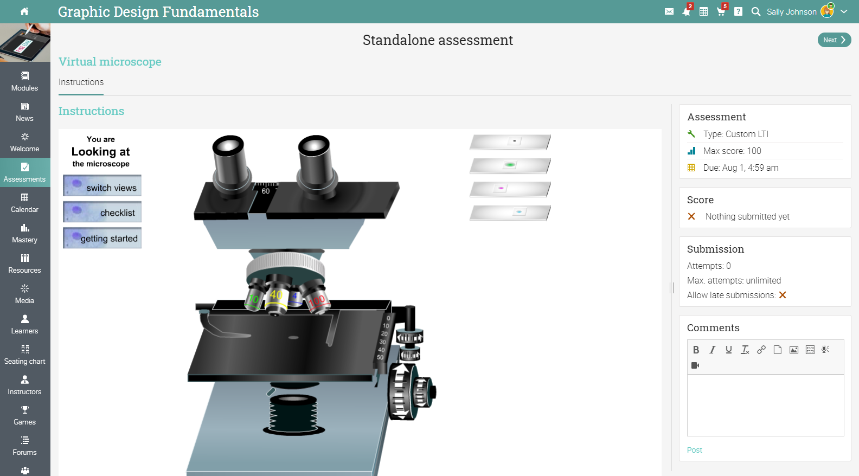Go to the home page icon
The height and width of the screenshot is (476, 859).
point(24,11)
